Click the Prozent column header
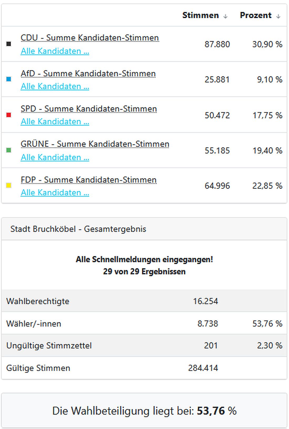The height and width of the screenshot is (429, 289). (255, 15)
